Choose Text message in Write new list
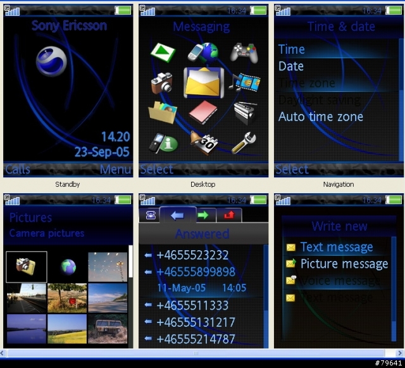This screenshot has height=368, width=405. [337, 247]
